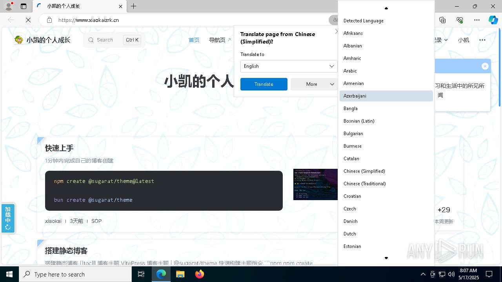
Task: Open Edge Settings and more menu
Action: (x=477, y=20)
